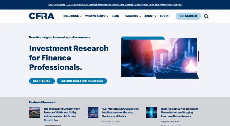This screenshot has height=126, width=230.
Task: Click the October 13, 2026 date text
Action: coord(111,122)
